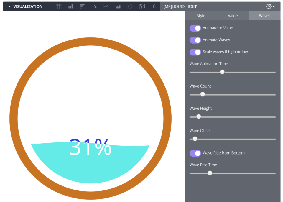Select the bar chart visualization icon
Viewport: 283px width, 202px height.
click(x=70, y=6)
